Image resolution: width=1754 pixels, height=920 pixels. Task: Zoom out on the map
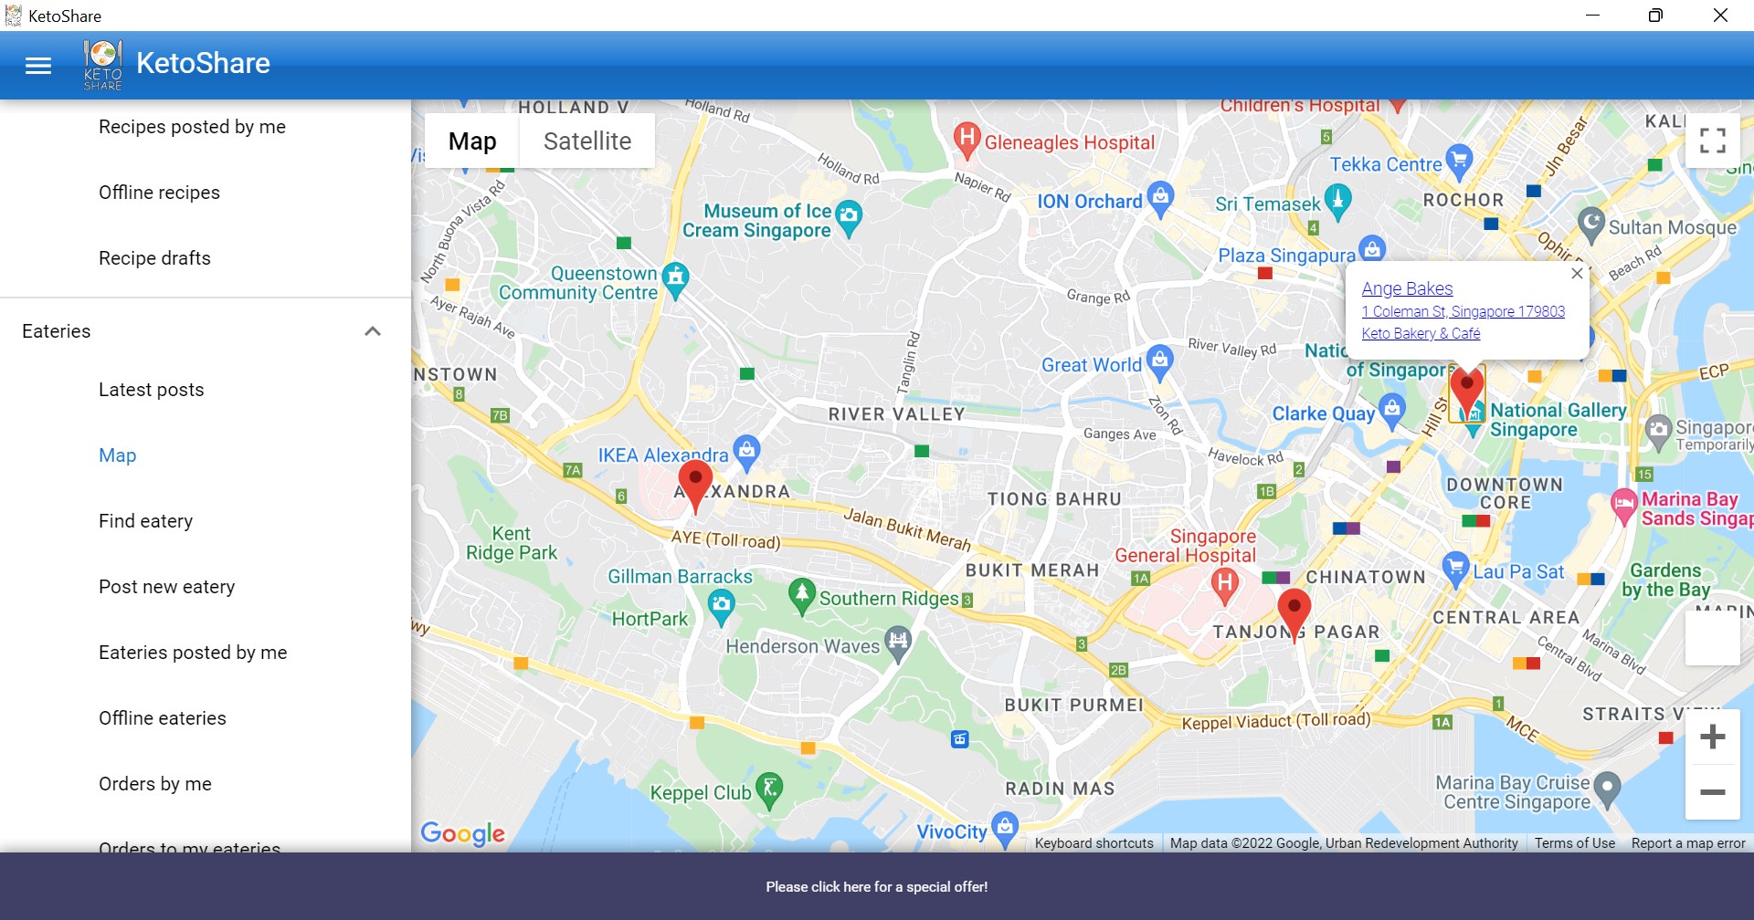(x=1712, y=792)
